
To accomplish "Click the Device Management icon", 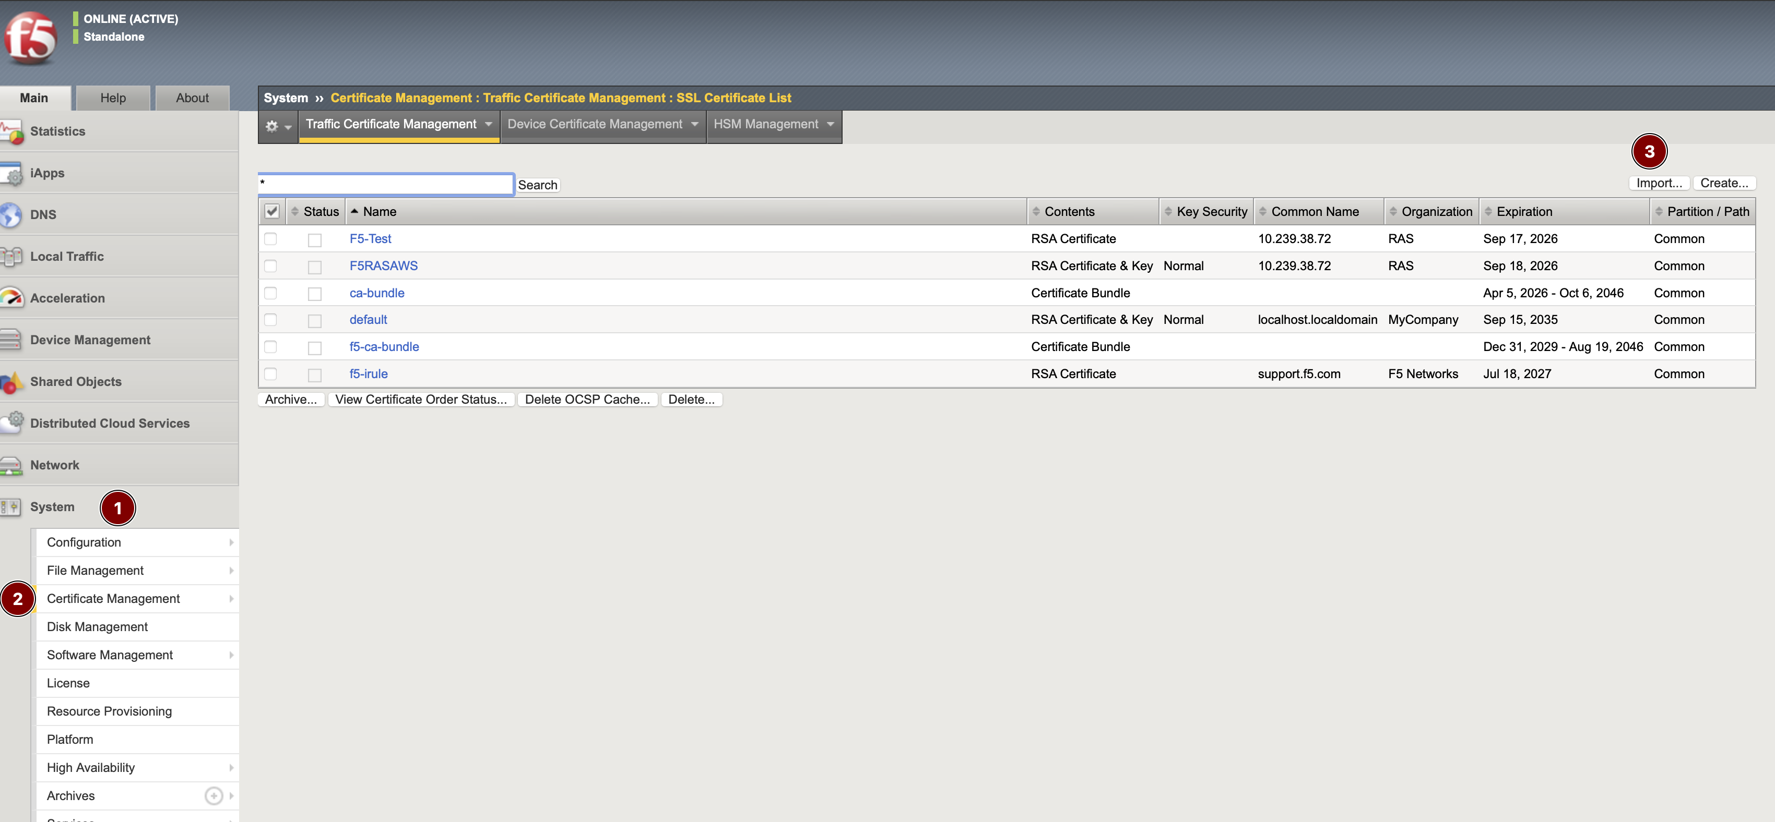I will click(11, 340).
